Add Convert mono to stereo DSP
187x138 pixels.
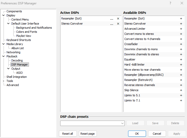click(181, 34)
